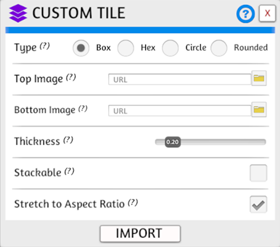The height and width of the screenshot is (247, 280).
Task: Click the Type help tooltip marker
Action: [x=44, y=46]
